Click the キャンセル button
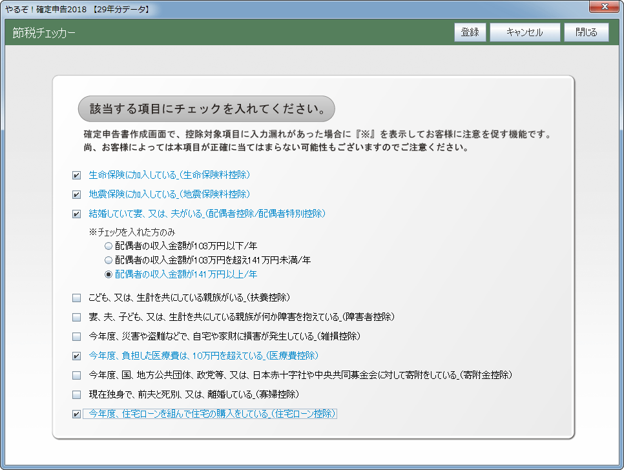This screenshot has height=470, width=624. 525,32
